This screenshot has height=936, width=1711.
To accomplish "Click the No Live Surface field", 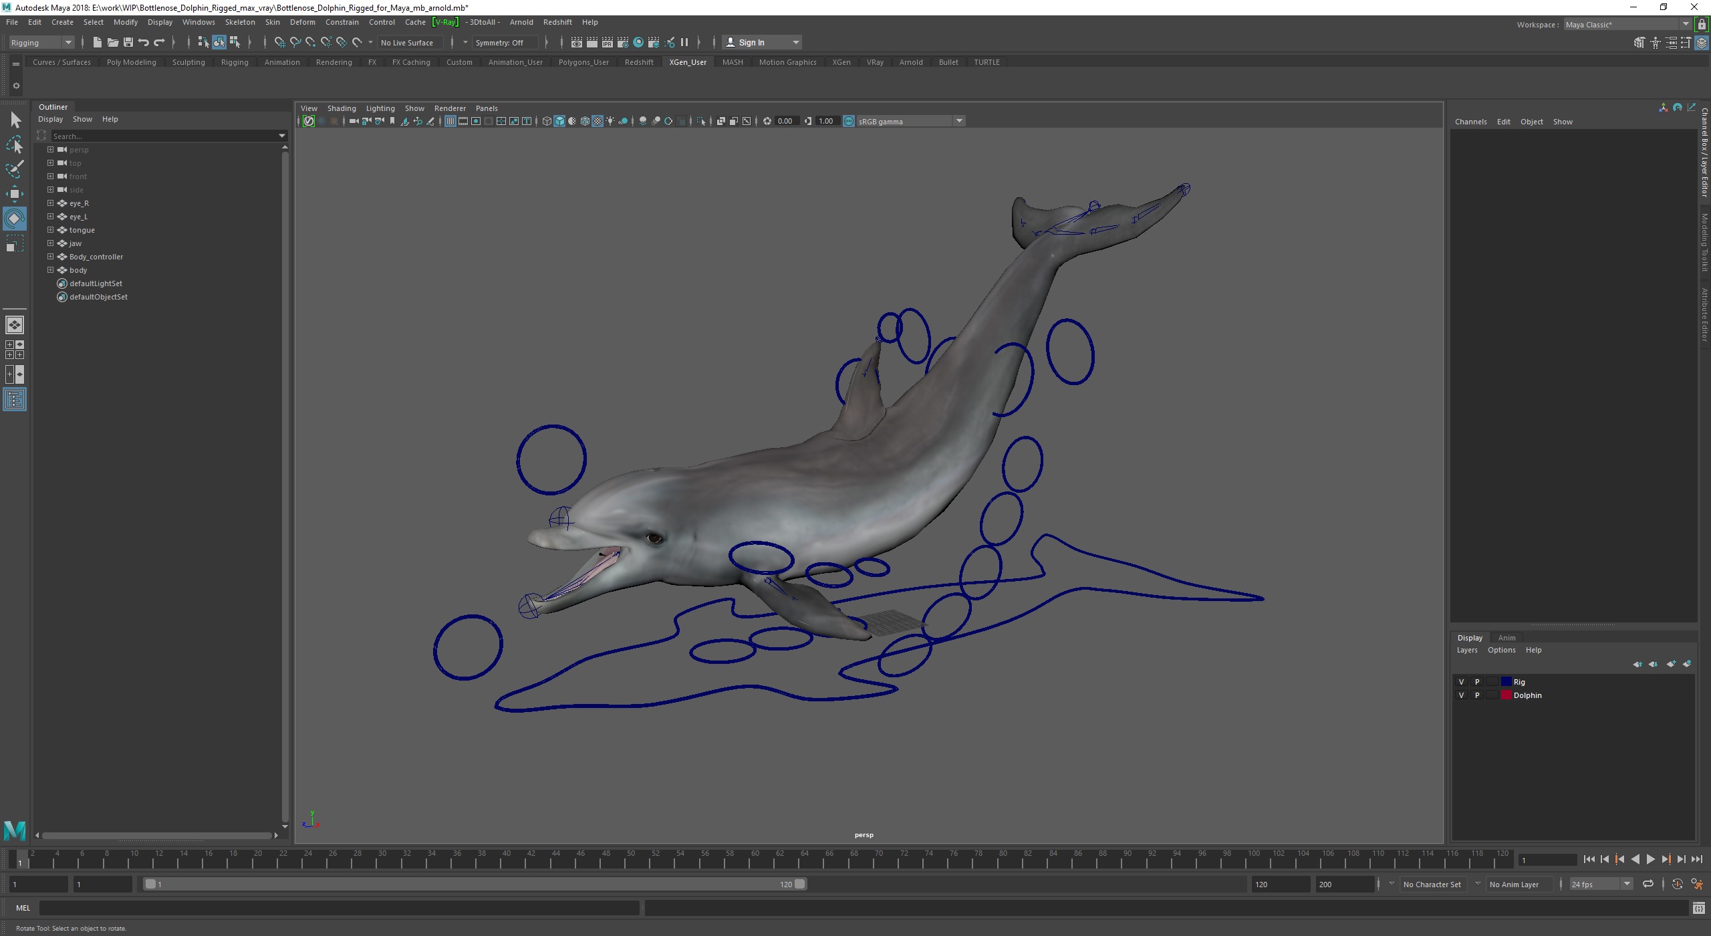I will [410, 43].
